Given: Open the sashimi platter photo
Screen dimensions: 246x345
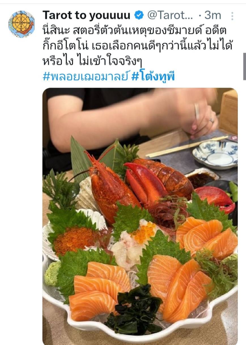Looking at the screenshot, I should 140,216.
